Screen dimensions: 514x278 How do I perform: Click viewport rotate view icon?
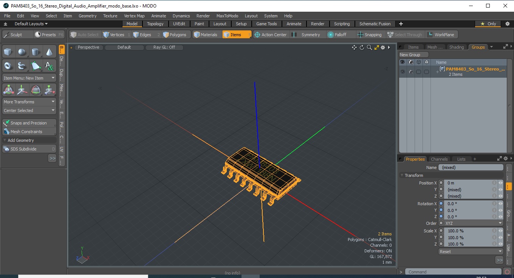coord(362,48)
